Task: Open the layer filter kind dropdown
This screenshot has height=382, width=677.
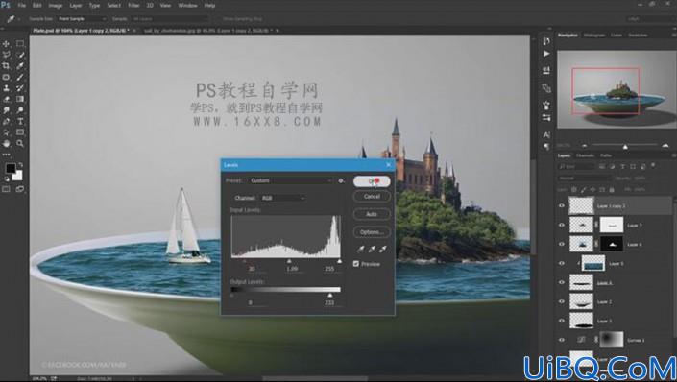Action: coord(576,166)
